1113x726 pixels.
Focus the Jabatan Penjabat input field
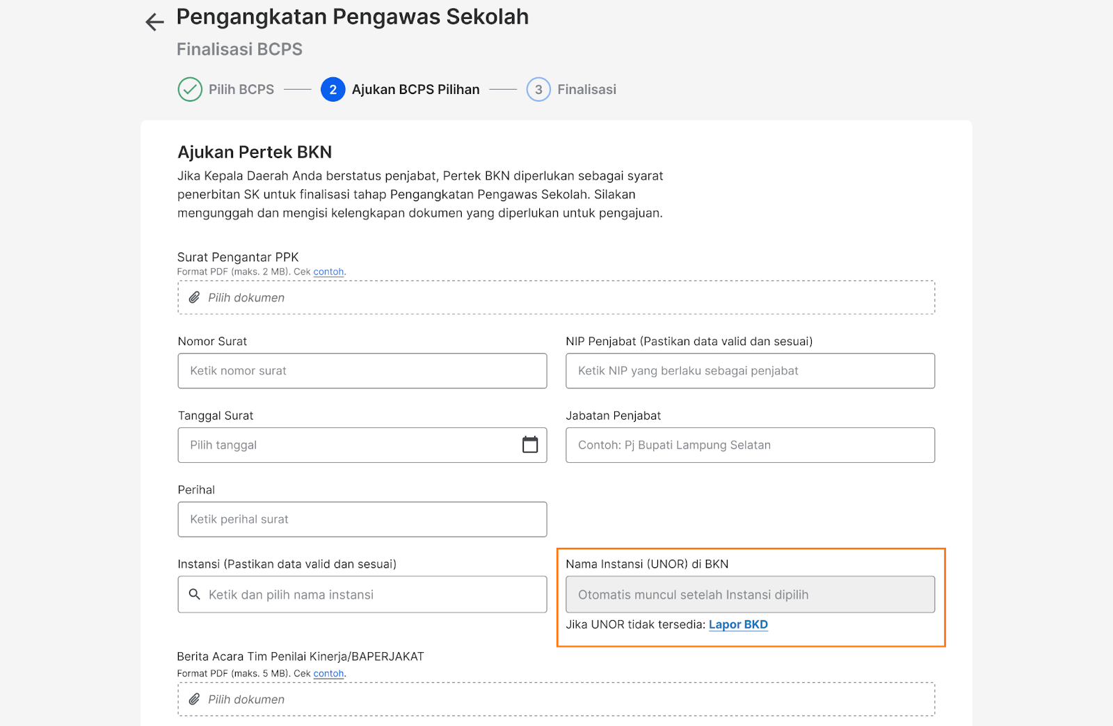(x=750, y=445)
